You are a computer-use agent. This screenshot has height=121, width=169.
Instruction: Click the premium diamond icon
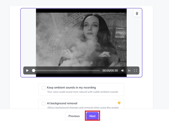click(x=119, y=103)
